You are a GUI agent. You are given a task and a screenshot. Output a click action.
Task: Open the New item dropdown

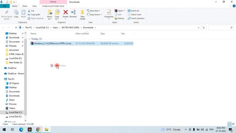coord(93,11)
